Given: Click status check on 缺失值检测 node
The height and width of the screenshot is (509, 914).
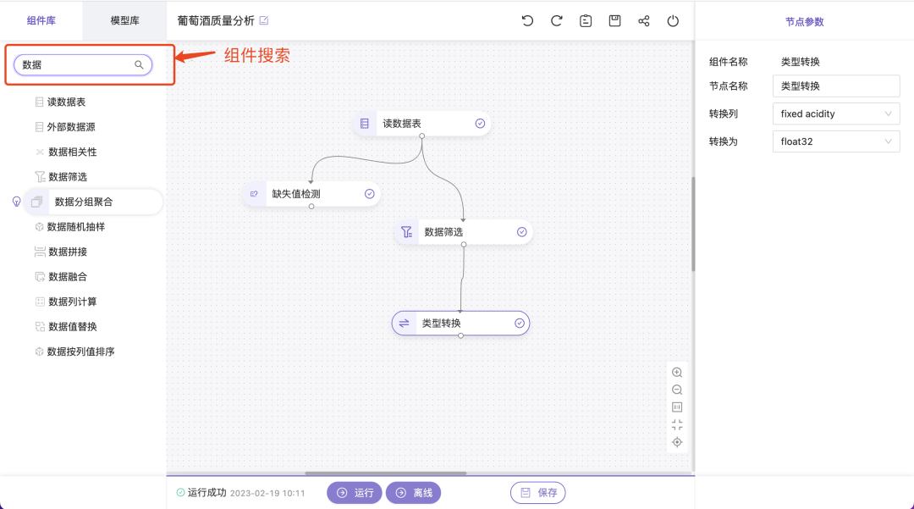Looking at the screenshot, I should click(370, 194).
